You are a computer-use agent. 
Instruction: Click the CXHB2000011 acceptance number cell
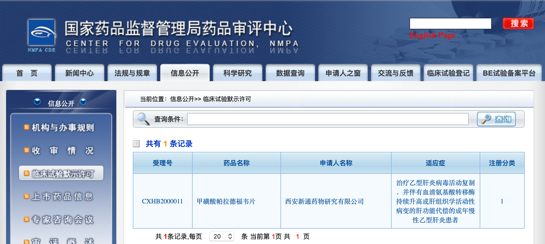click(162, 201)
